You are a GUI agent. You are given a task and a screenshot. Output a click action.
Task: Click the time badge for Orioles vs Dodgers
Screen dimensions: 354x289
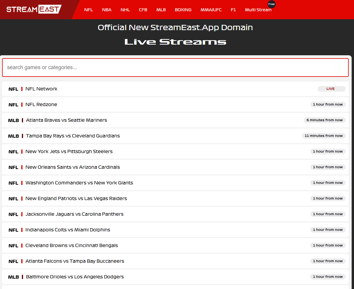tap(328, 277)
